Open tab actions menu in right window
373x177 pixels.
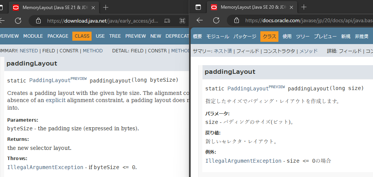(198, 7)
